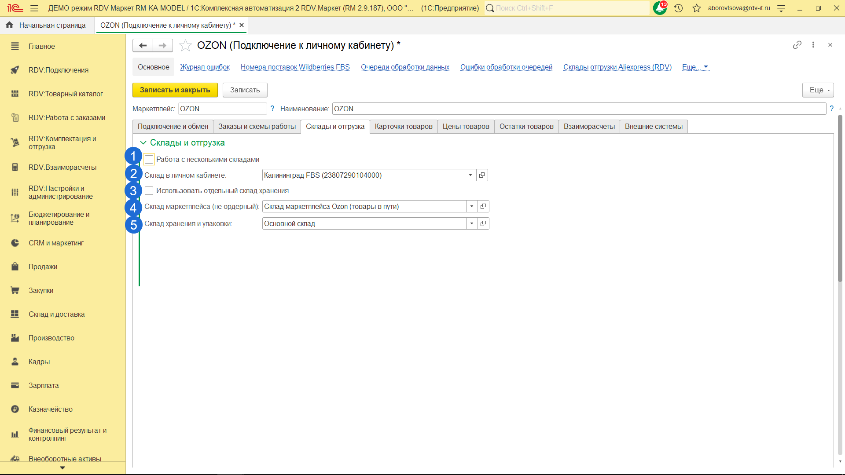Open Основной склад item form icon
This screenshot has width=845, height=475.
tap(483, 223)
